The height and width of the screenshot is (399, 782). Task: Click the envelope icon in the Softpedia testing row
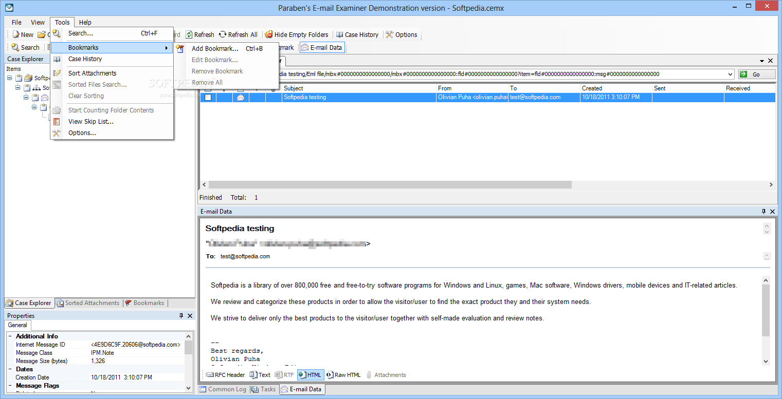click(241, 98)
